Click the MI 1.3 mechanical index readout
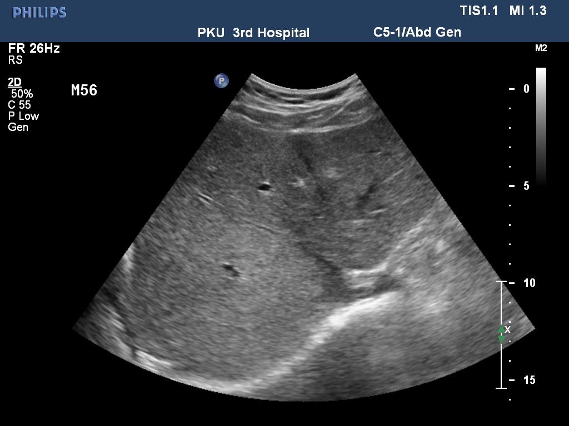 [527, 11]
